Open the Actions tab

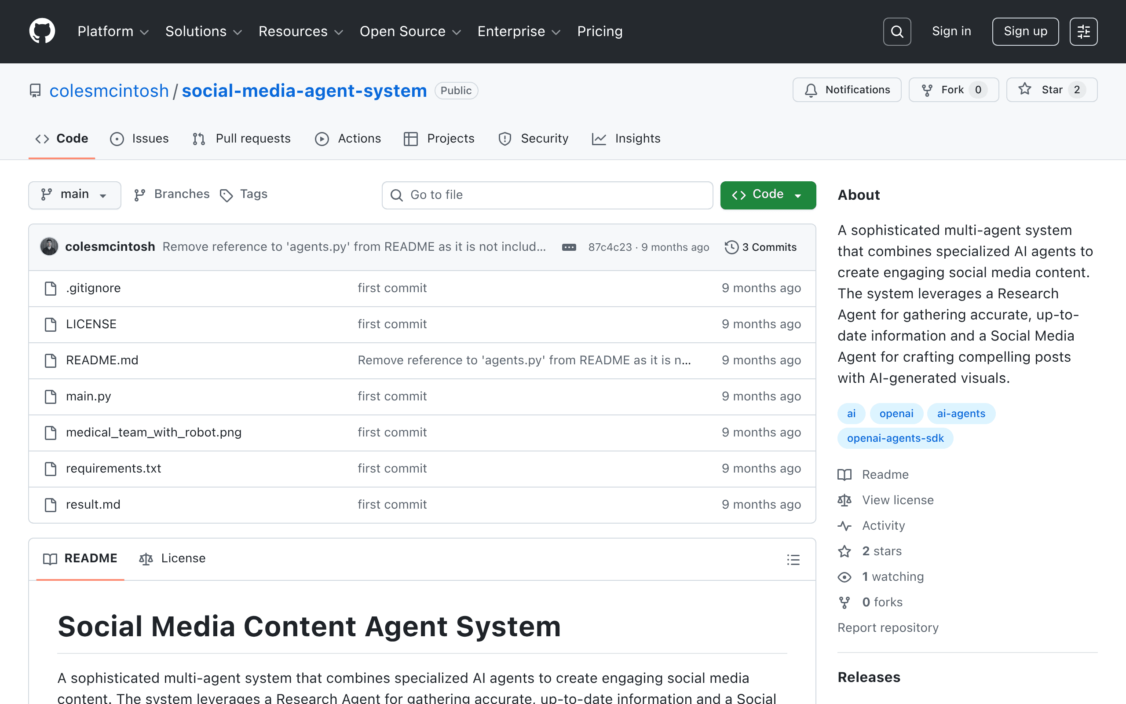348,139
